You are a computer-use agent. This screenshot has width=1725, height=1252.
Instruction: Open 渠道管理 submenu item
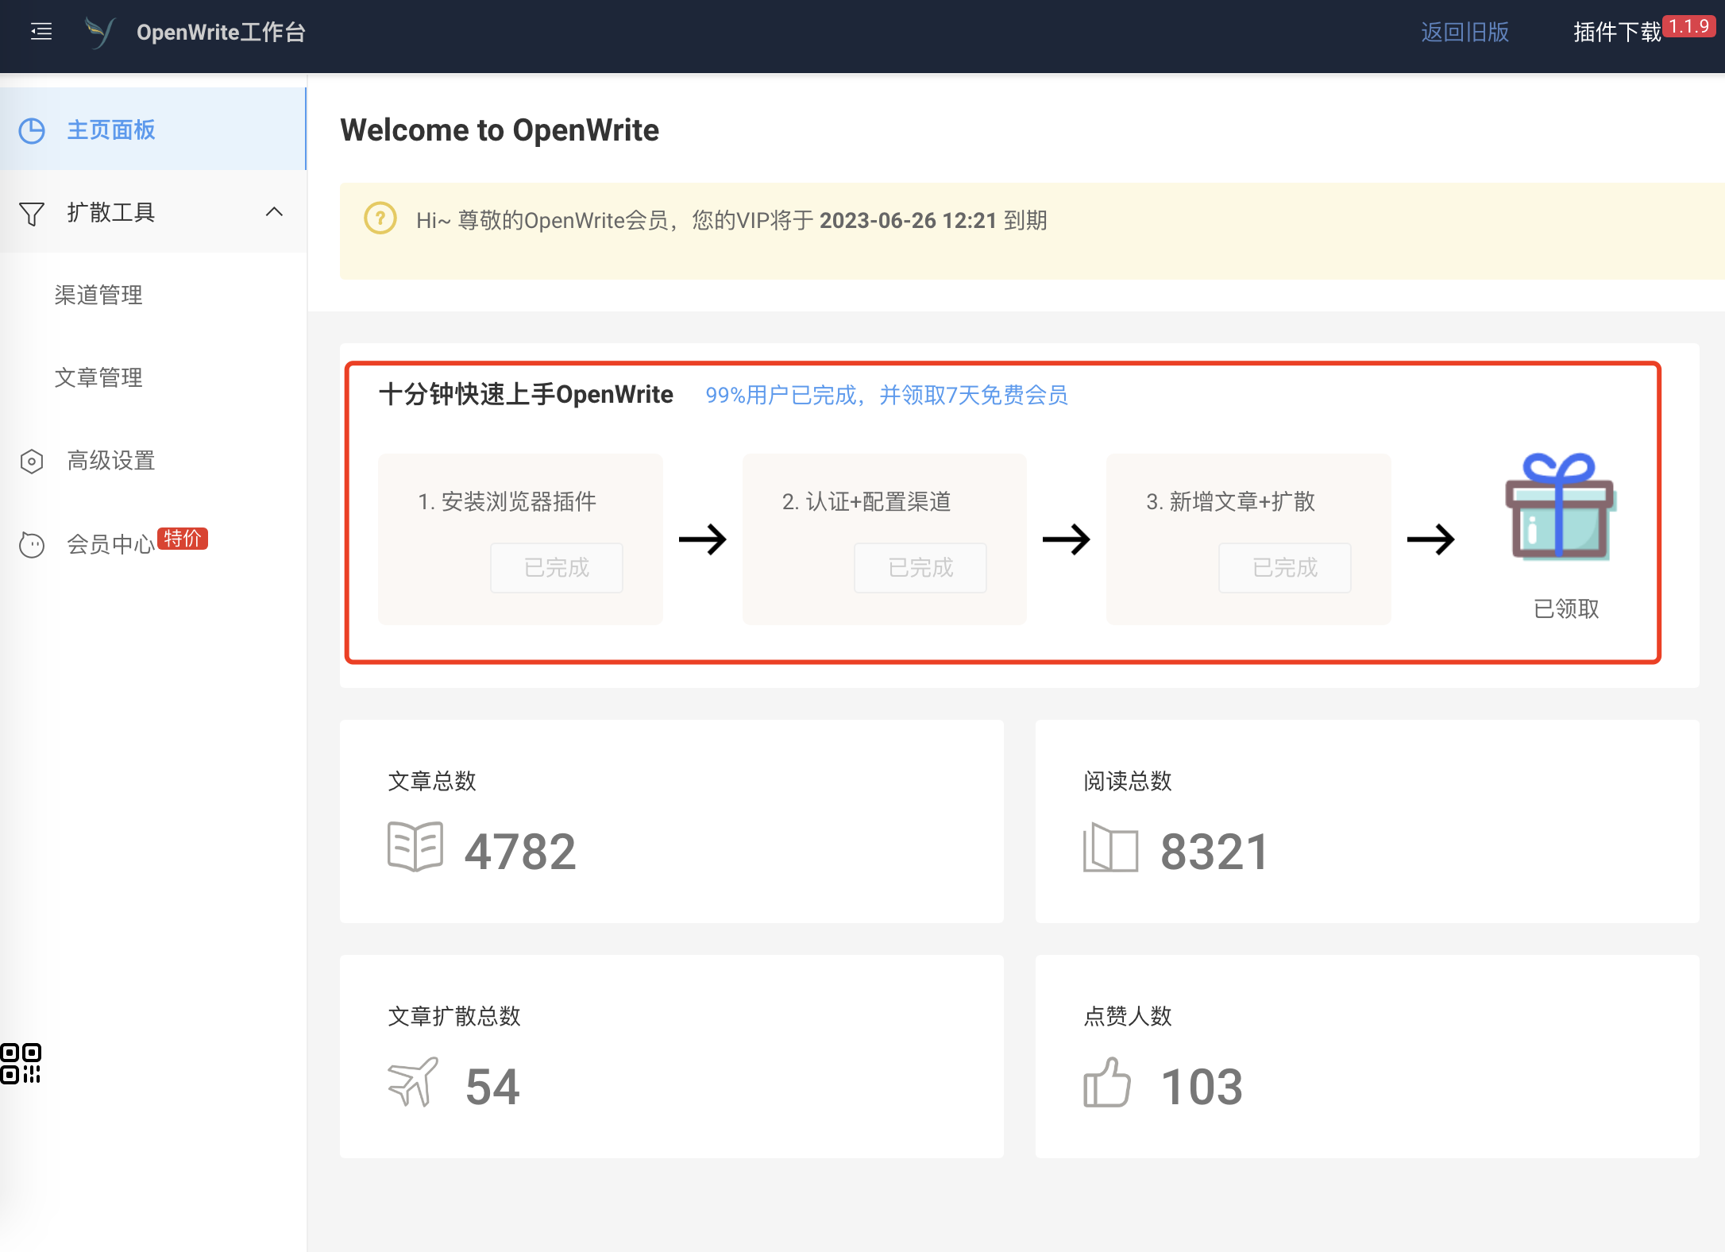(x=98, y=295)
